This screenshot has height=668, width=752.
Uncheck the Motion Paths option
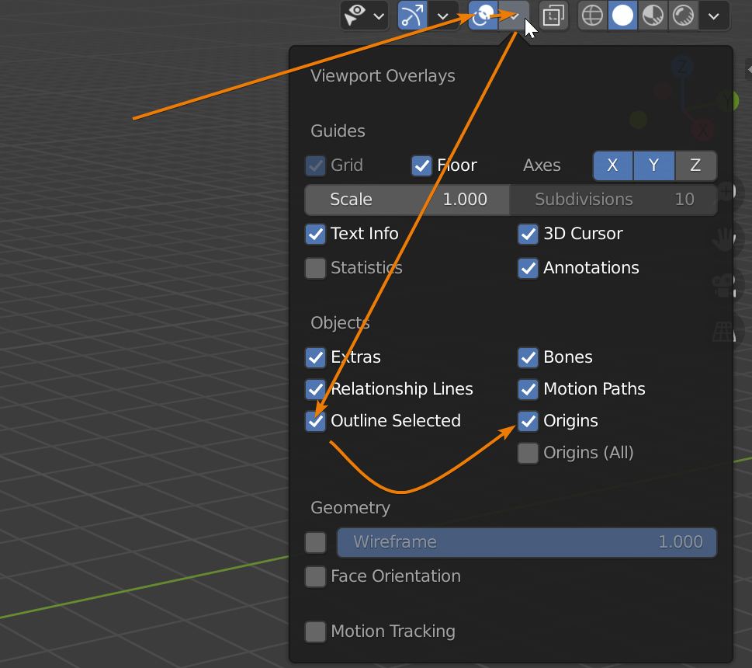pyautogui.click(x=528, y=389)
